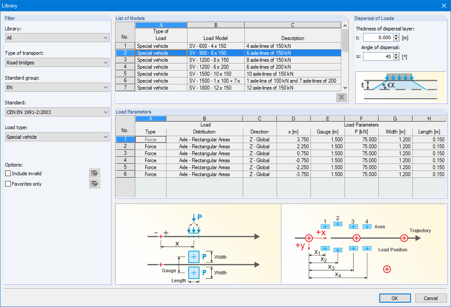Enable the Include invalid checkbox

click(7, 173)
